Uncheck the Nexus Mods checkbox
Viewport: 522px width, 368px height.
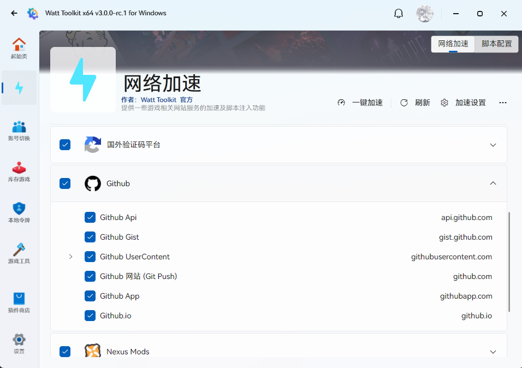click(65, 352)
